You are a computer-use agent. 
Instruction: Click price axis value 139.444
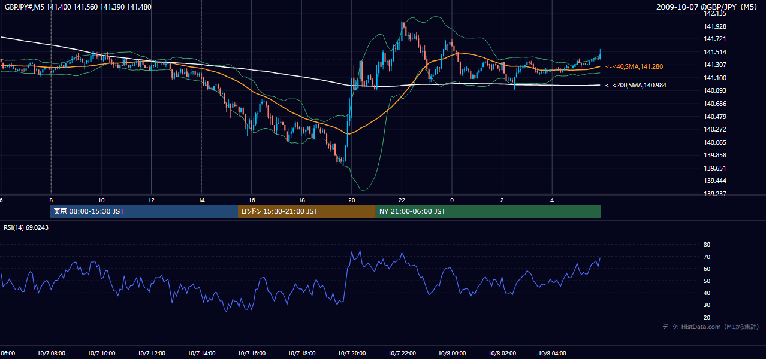click(x=716, y=181)
